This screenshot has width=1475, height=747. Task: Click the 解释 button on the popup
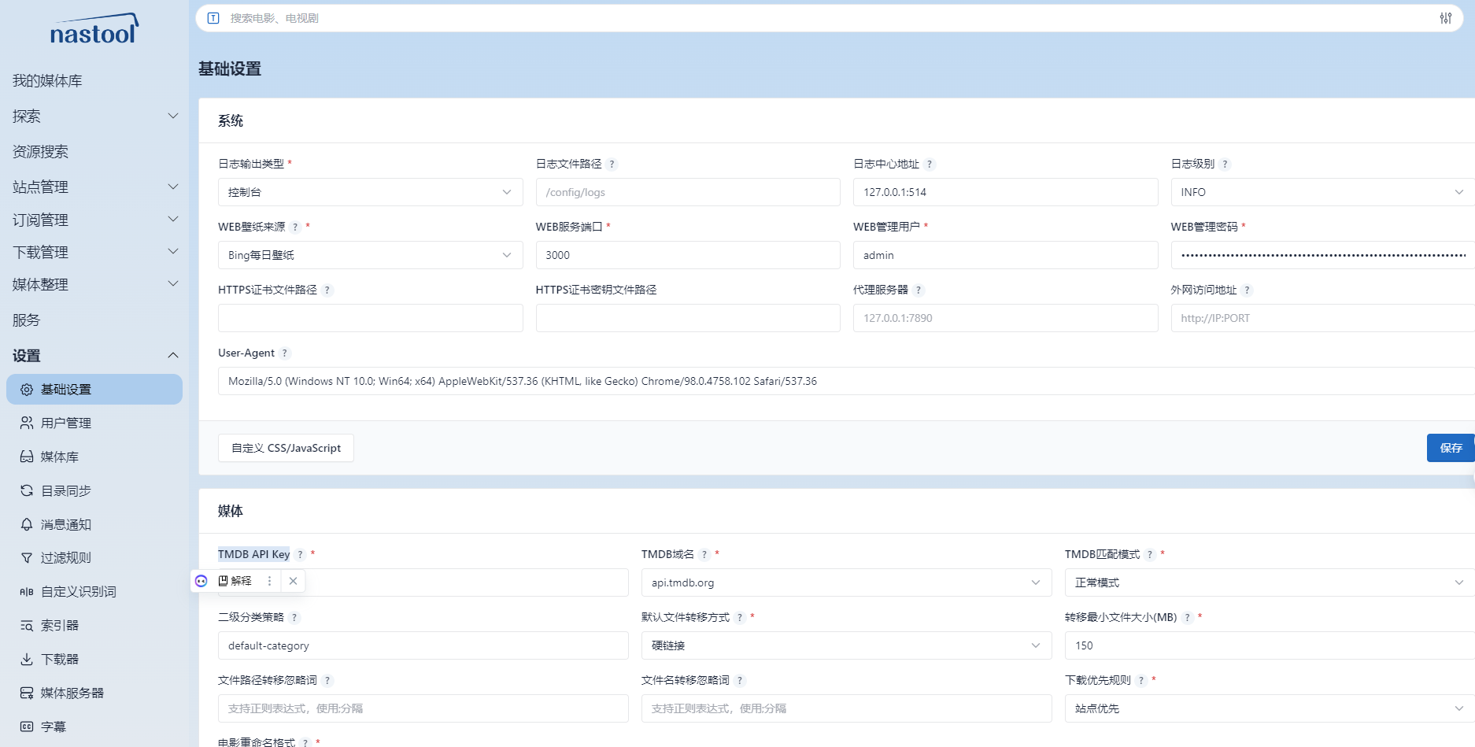[x=235, y=581]
